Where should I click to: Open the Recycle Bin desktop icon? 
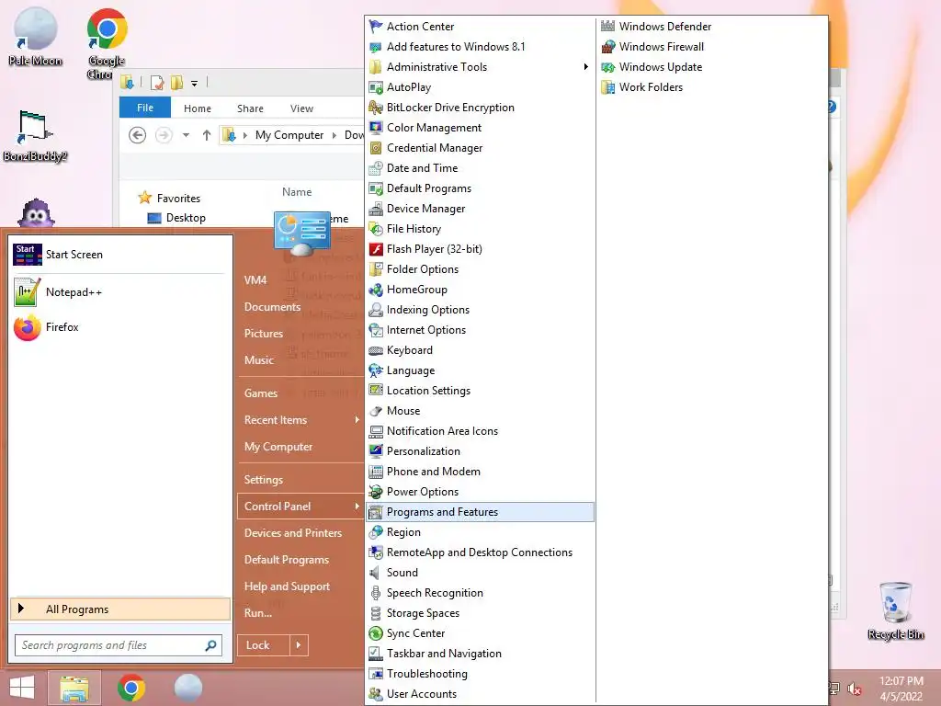coord(895,611)
